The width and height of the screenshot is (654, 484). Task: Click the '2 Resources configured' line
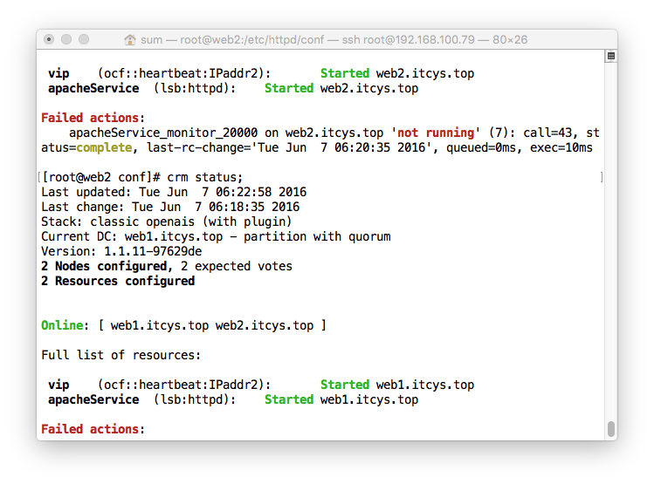point(118,281)
